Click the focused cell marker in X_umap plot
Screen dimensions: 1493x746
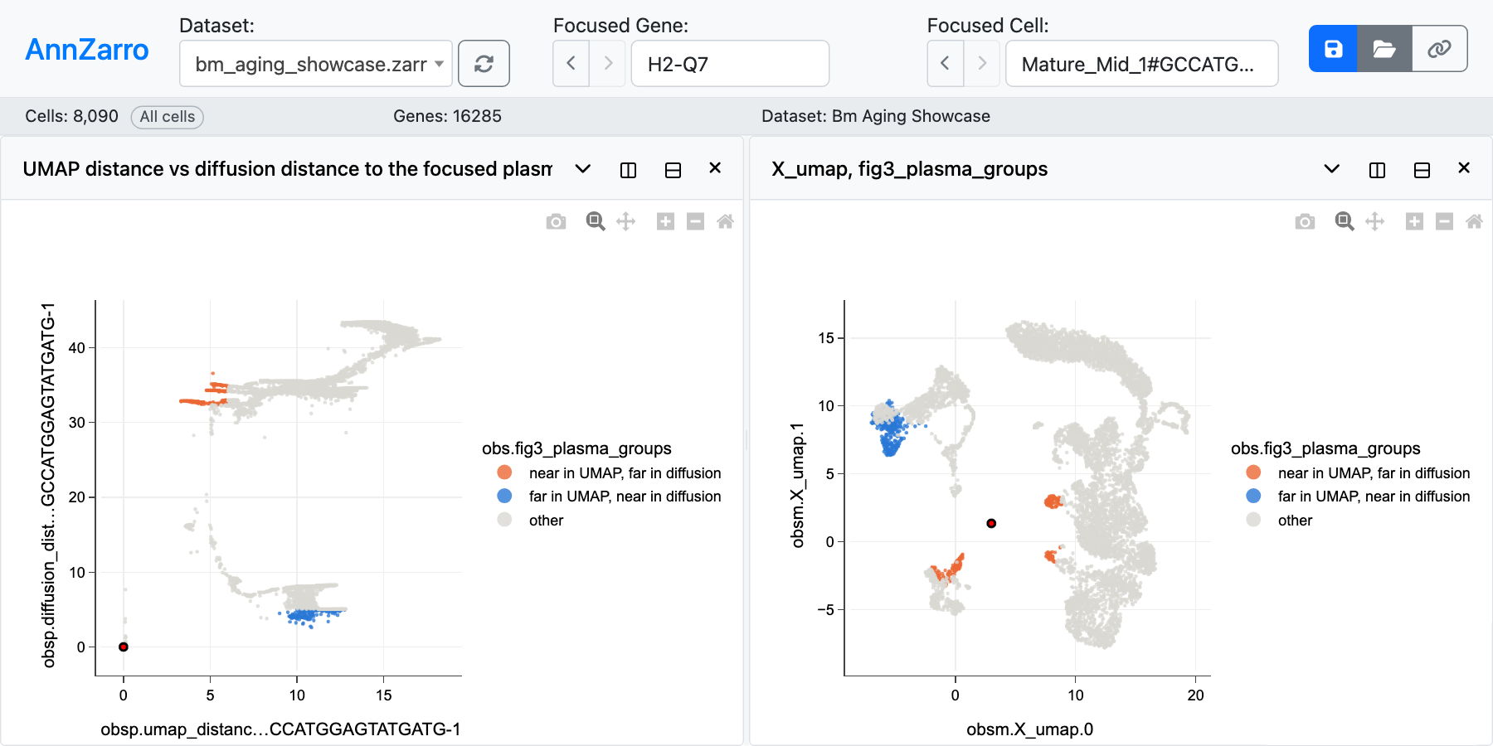click(991, 523)
